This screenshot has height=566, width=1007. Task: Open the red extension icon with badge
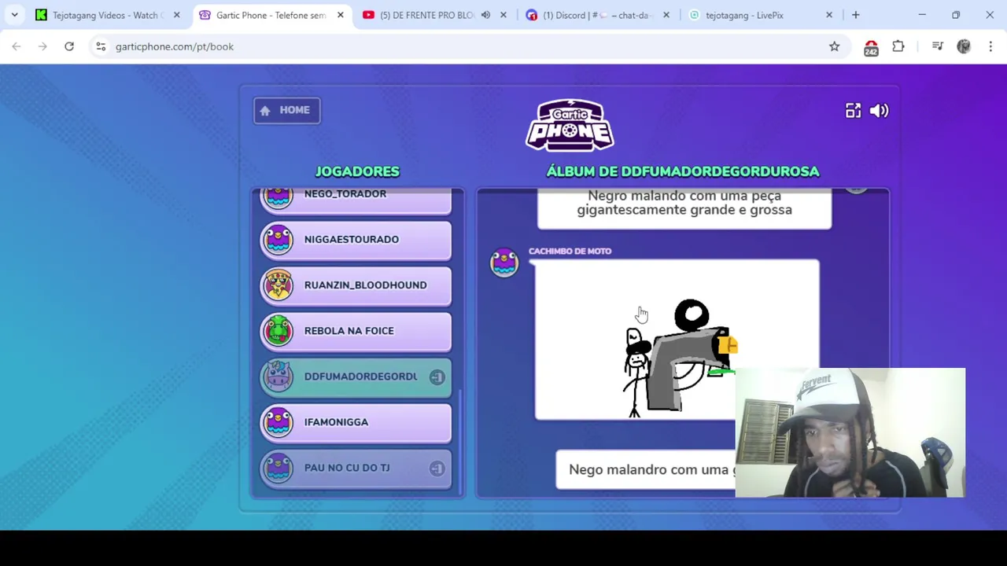pos(871,47)
